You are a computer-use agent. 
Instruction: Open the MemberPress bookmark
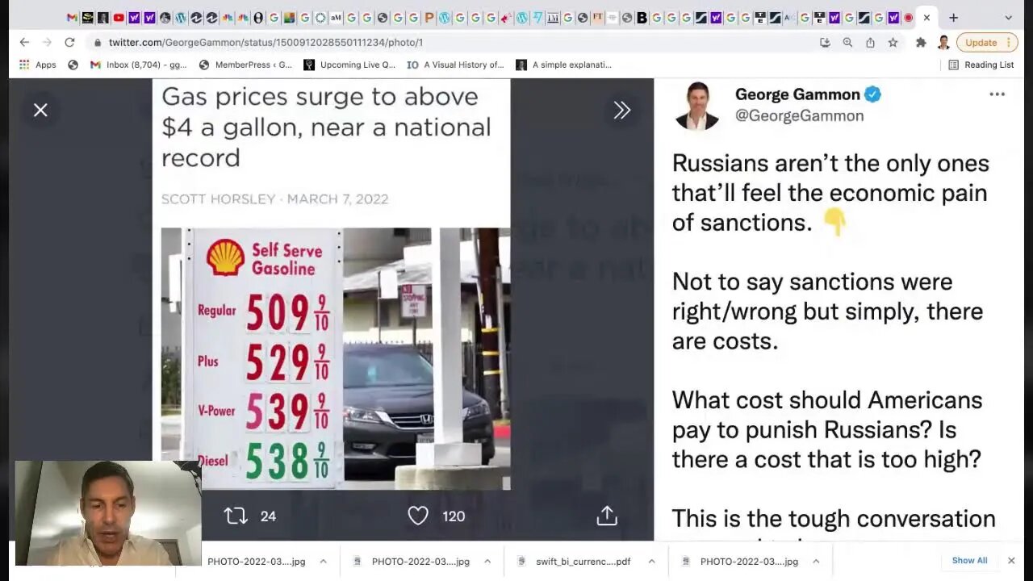[x=245, y=65]
